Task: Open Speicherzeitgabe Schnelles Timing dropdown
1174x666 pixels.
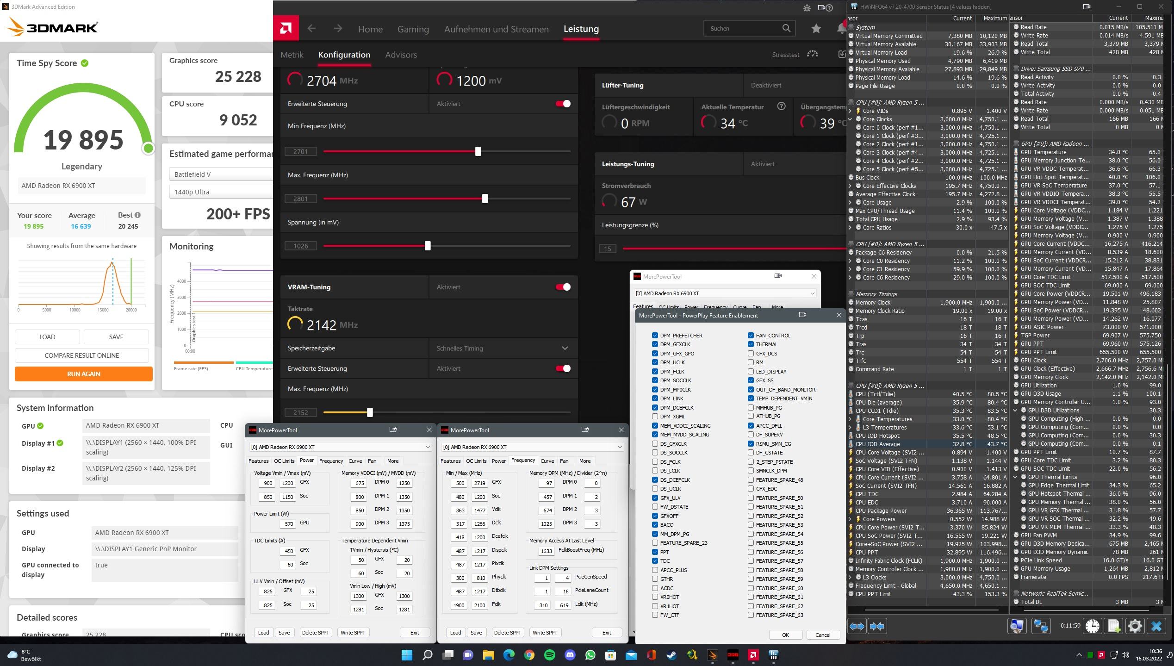Action: click(503, 348)
